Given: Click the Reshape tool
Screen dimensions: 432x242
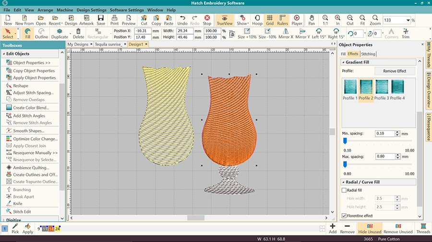Looking at the screenshot, I should (21, 86).
